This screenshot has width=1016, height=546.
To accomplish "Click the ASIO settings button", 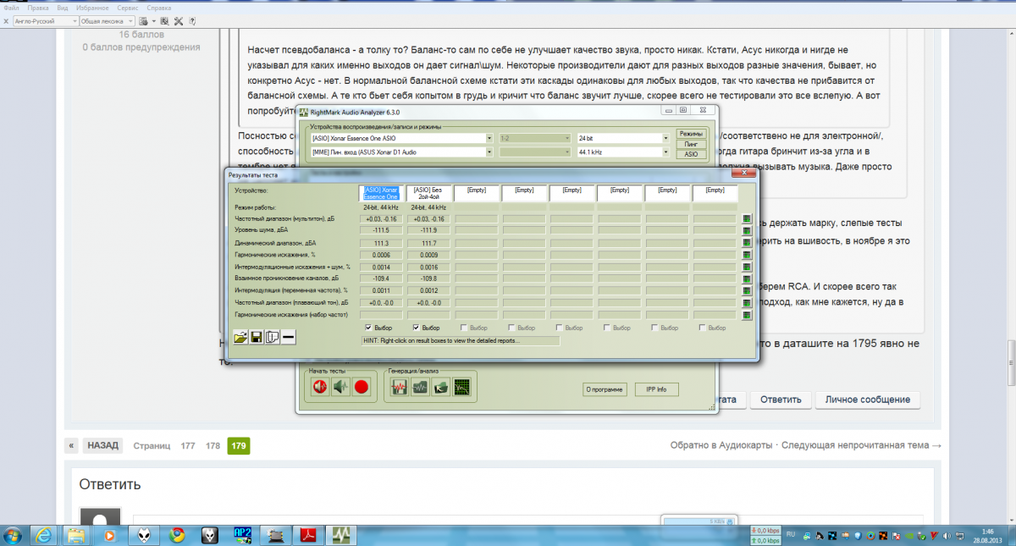I will [x=690, y=154].
